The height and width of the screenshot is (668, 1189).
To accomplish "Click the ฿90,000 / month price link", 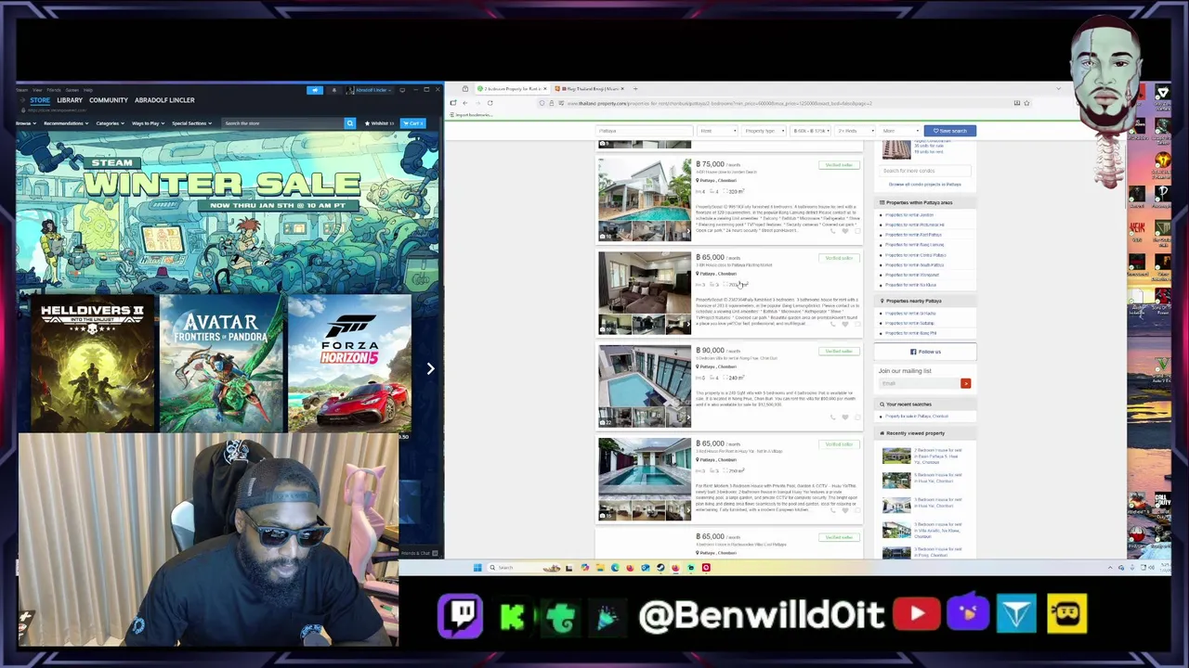I will (x=717, y=351).
